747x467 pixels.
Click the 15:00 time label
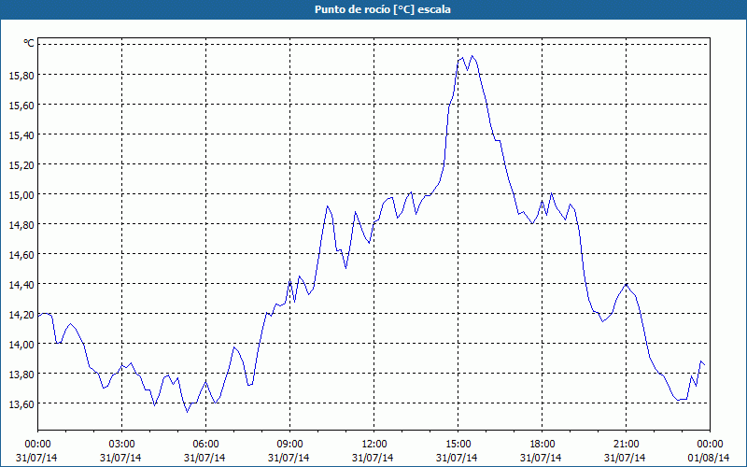point(458,445)
